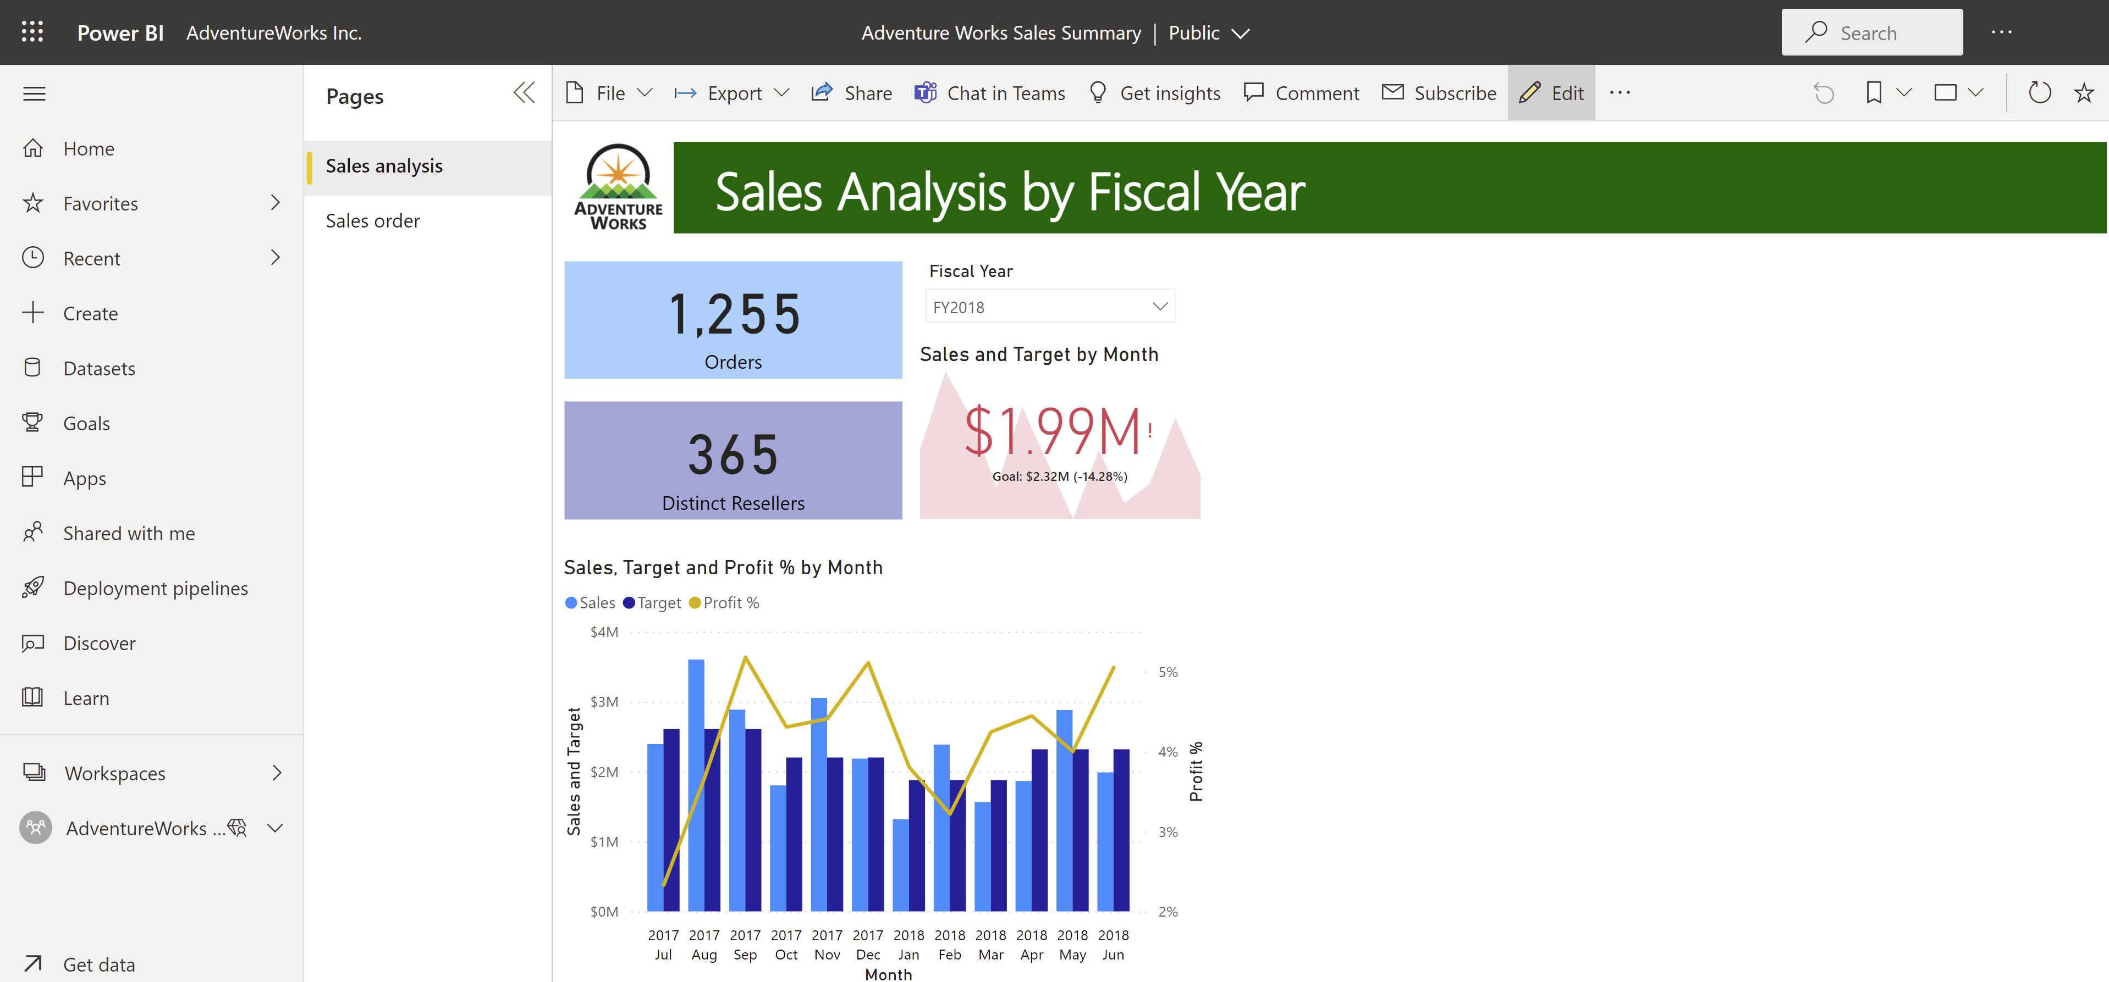Toggle the Profit % legend item

pyautogui.click(x=733, y=602)
